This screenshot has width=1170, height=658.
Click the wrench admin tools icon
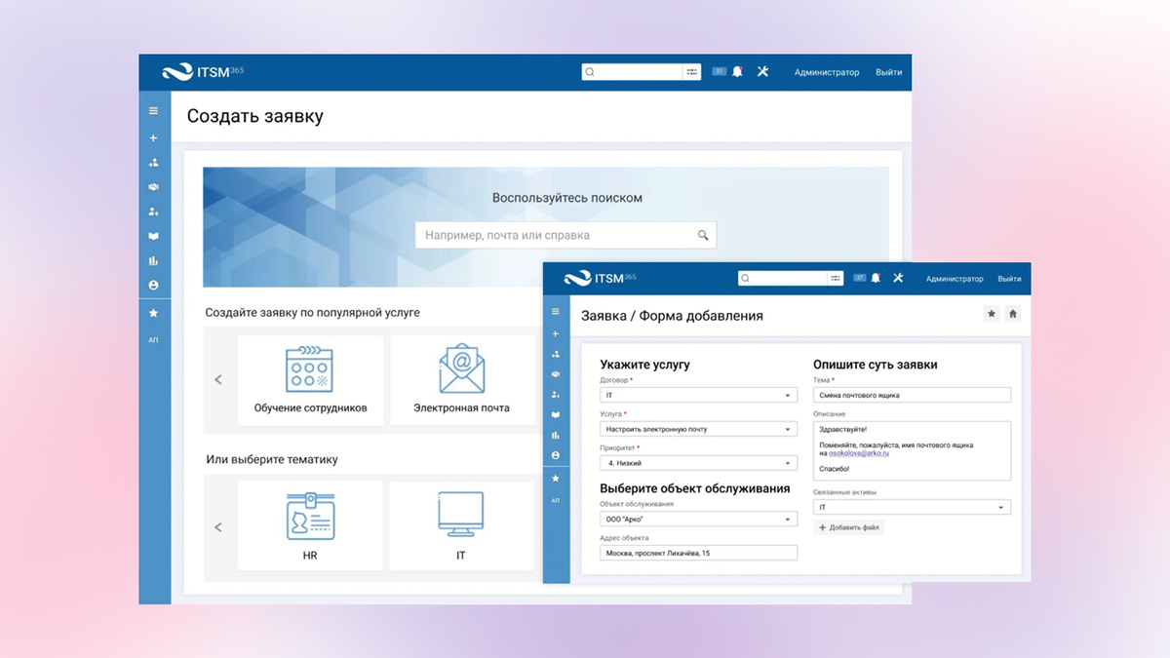762,71
